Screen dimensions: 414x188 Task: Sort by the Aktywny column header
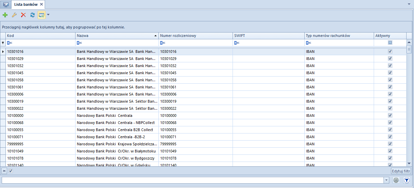(x=390, y=36)
